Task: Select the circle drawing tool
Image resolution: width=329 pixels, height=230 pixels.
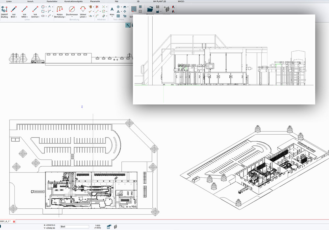Action: [43, 7]
